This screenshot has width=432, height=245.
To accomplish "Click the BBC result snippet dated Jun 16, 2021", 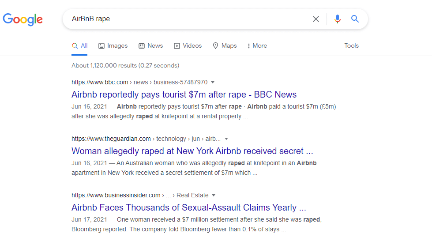I will 203,111.
